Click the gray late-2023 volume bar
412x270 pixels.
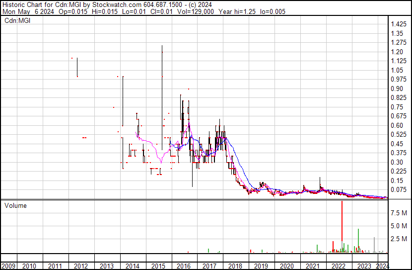coord(374,245)
